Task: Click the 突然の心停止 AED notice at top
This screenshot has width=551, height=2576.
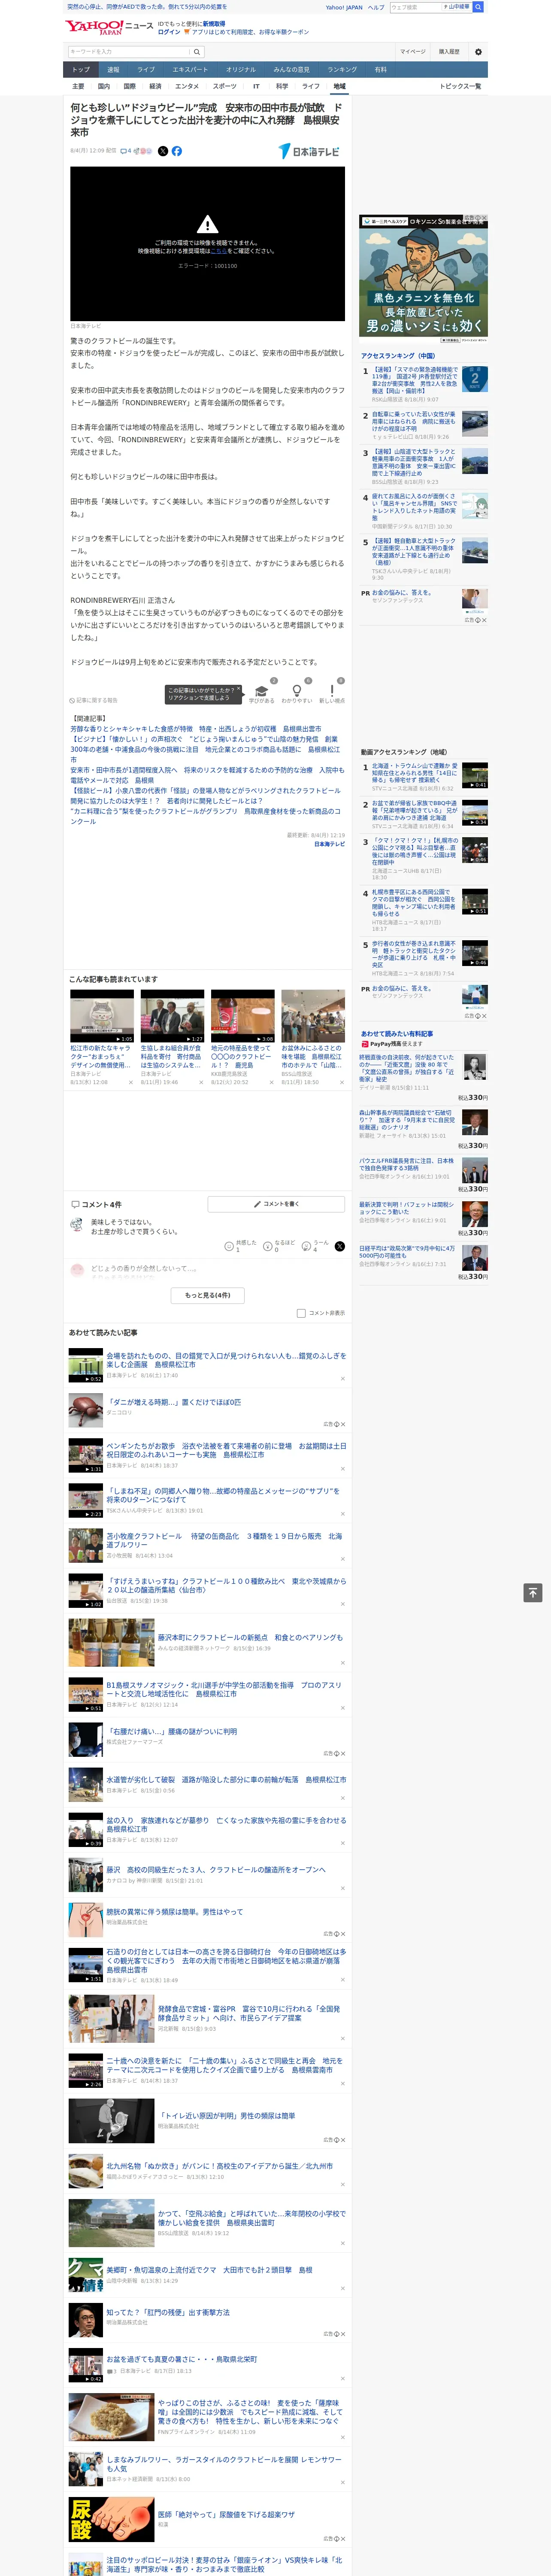Action: click(x=147, y=7)
